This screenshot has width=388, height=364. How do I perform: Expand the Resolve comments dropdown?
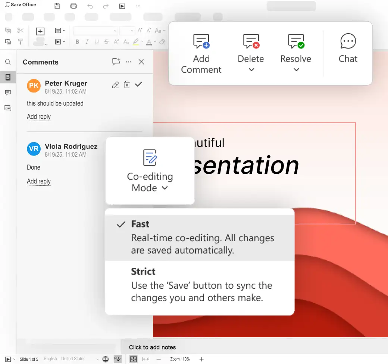[x=296, y=69]
